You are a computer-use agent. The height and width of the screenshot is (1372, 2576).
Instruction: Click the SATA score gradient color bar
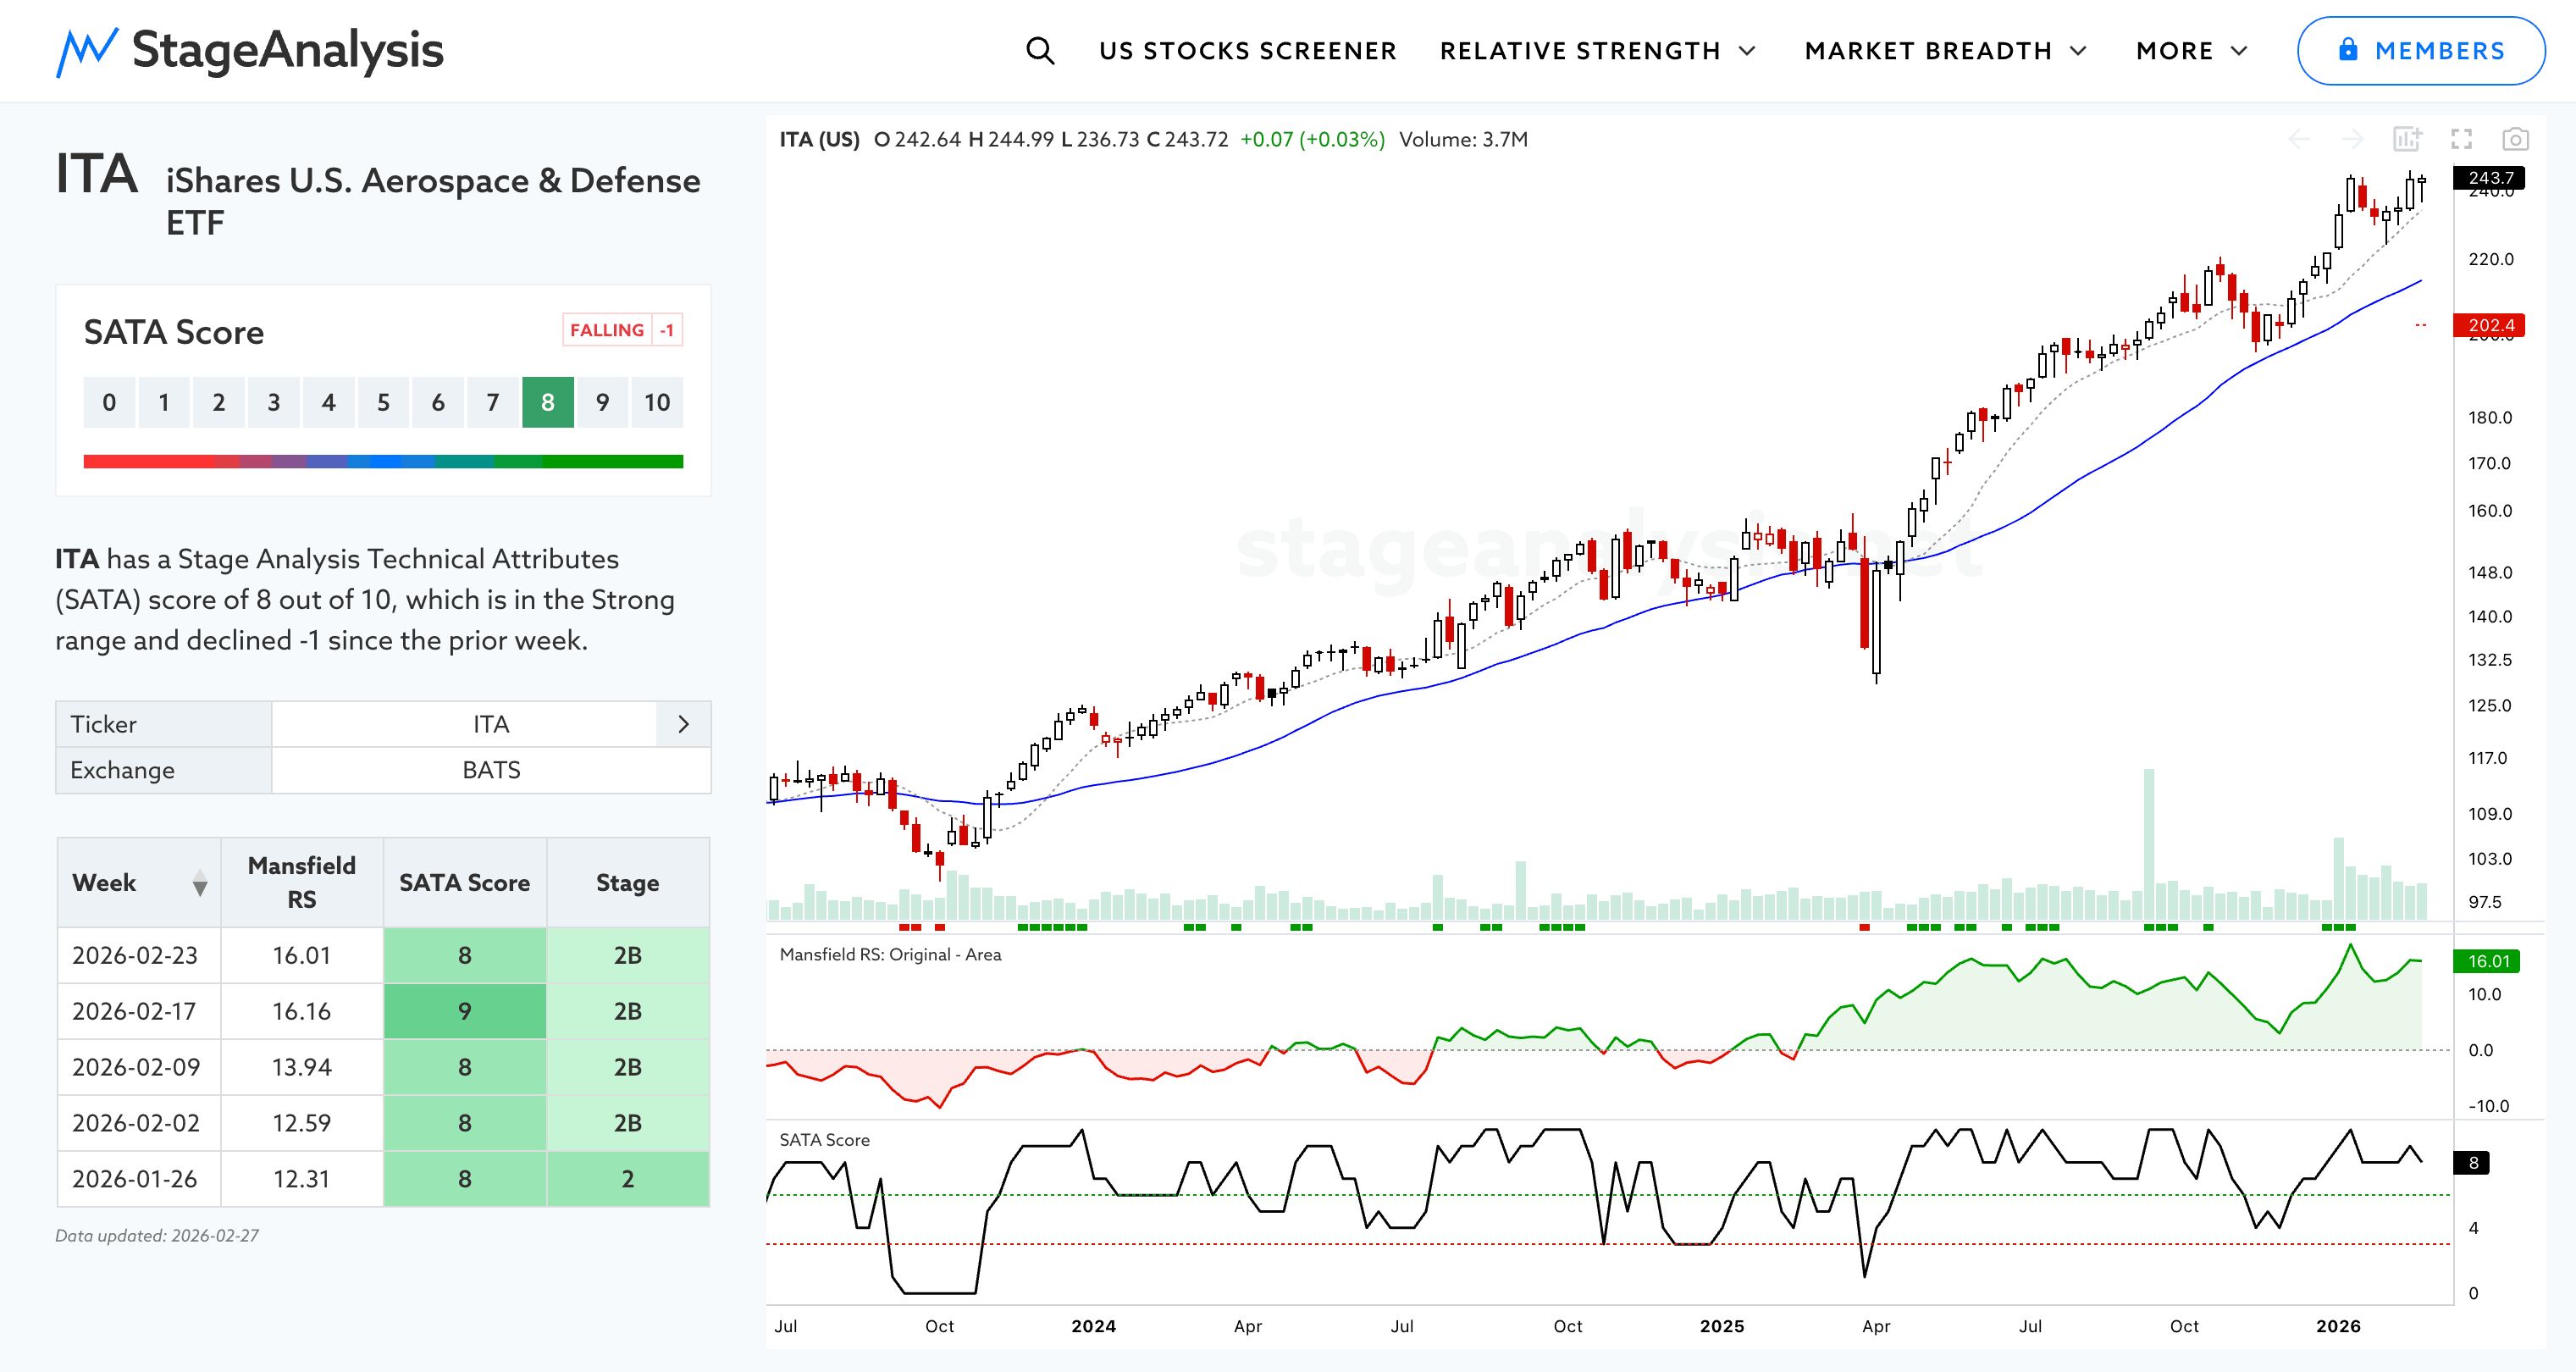click(383, 461)
